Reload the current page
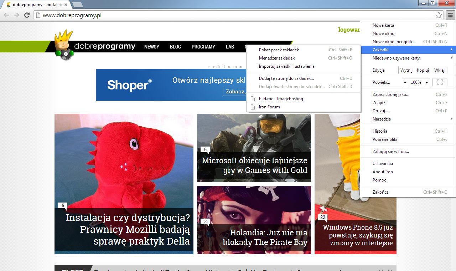The image size is (456, 271). click(27, 15)
